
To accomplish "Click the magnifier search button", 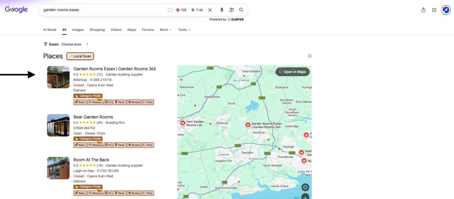I will point(241,10).
